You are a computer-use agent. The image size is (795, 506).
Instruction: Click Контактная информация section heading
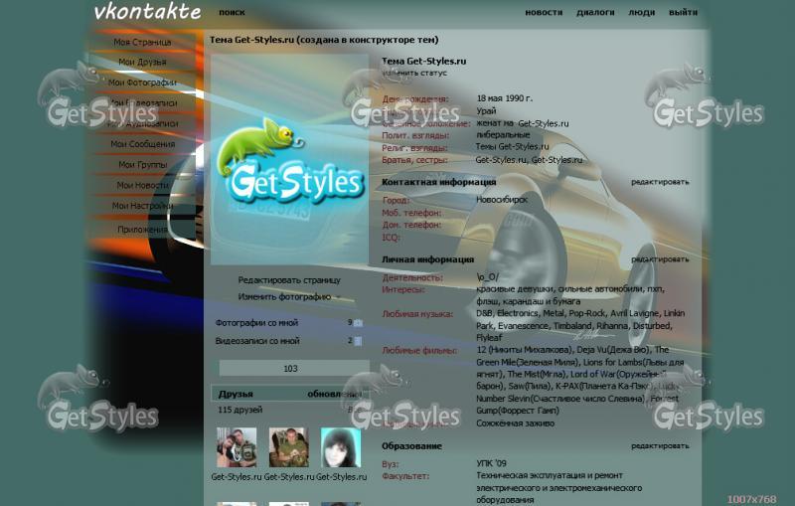(438, 182)
